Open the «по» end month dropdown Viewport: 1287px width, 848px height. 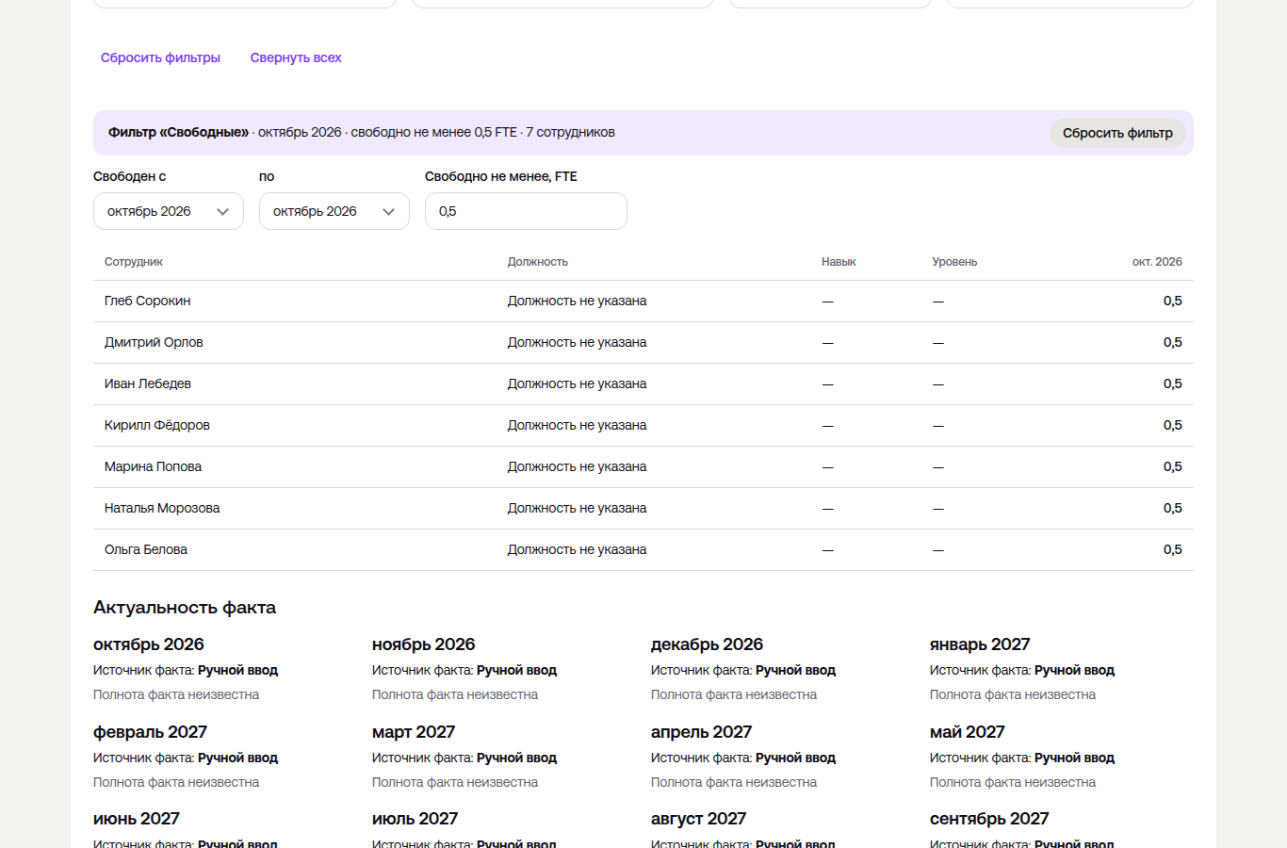point(334,211)
